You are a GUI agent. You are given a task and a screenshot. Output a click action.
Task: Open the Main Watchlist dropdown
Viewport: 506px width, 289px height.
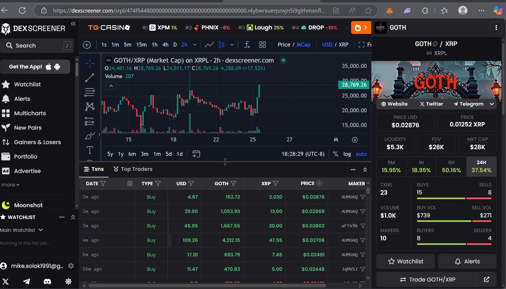click(x=22, y=230)
